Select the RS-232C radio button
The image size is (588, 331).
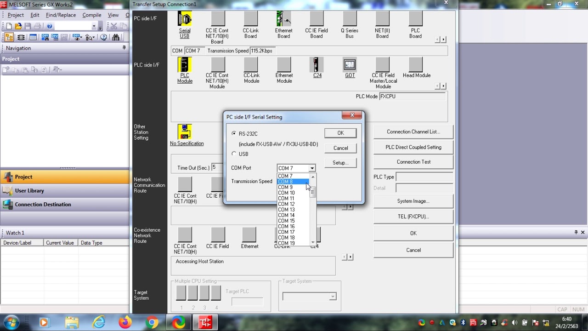(x=234, y=133)
